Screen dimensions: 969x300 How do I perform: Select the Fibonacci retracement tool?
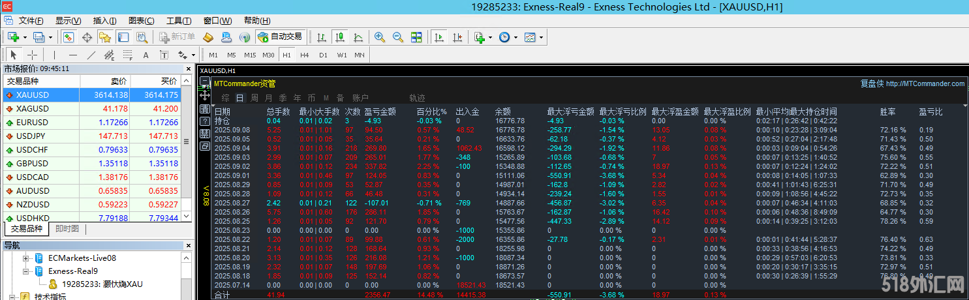click(x=128, y=55)
